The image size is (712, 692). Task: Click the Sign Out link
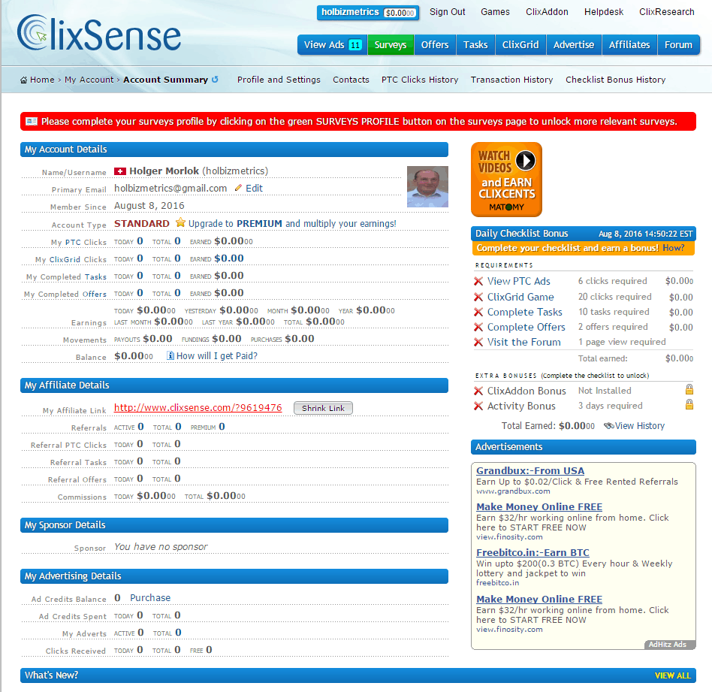pos(448,12)
